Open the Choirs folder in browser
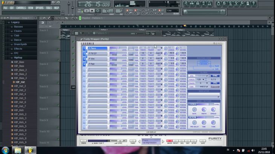This screenshot has height=154, width=275. (x=18, y=31)
